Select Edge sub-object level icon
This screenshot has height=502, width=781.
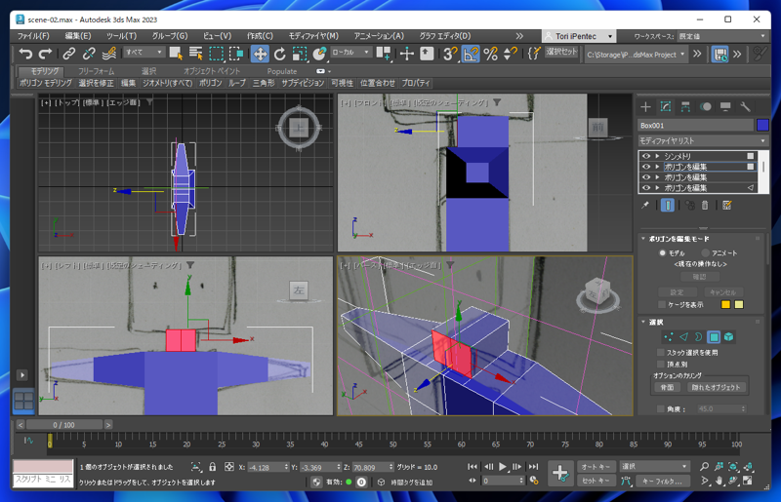(683, 337)
